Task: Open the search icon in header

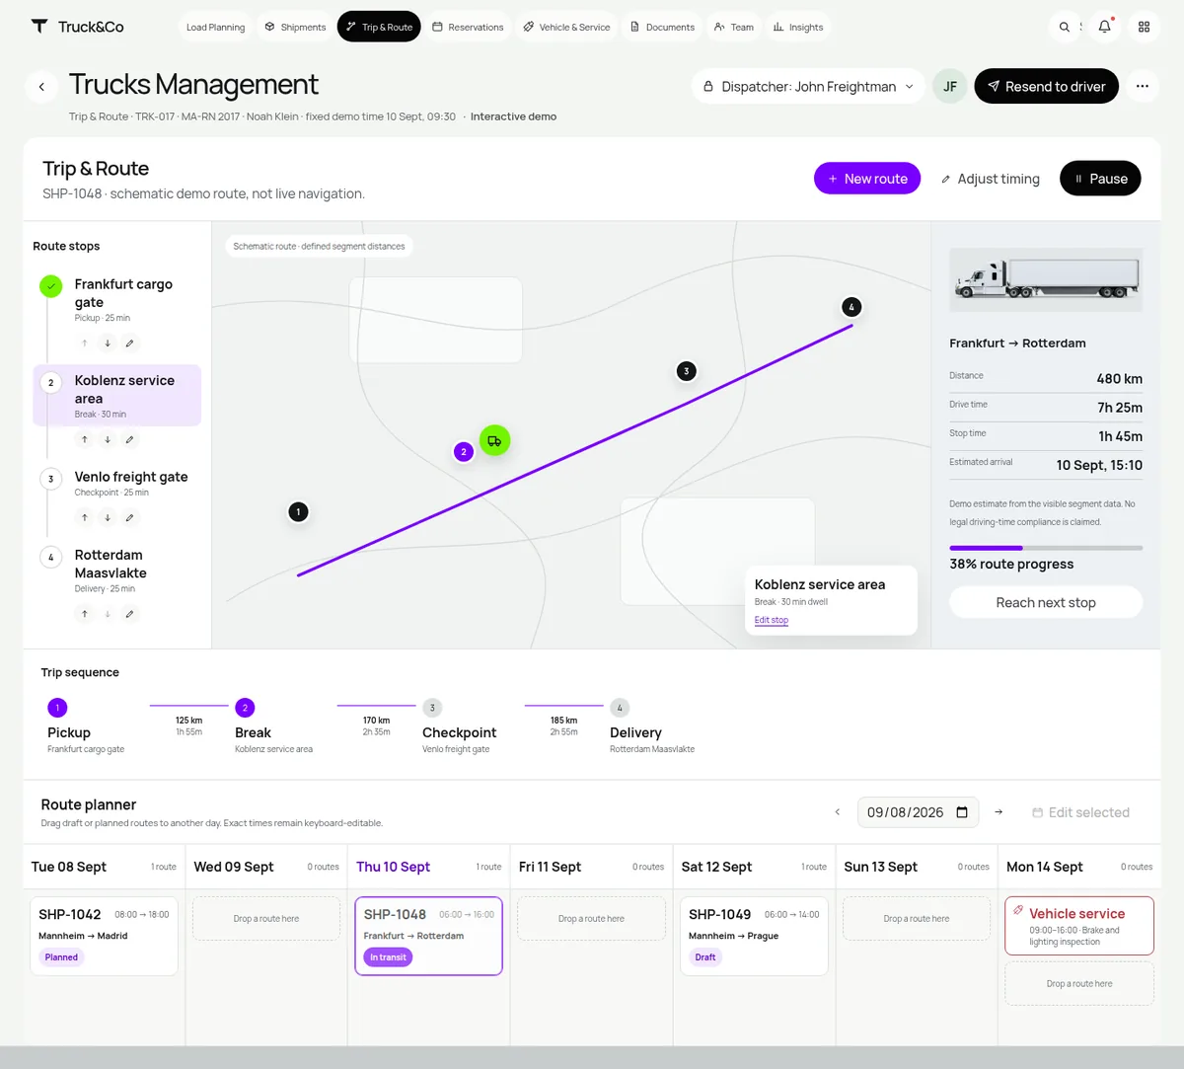Action: point(1065,27)
